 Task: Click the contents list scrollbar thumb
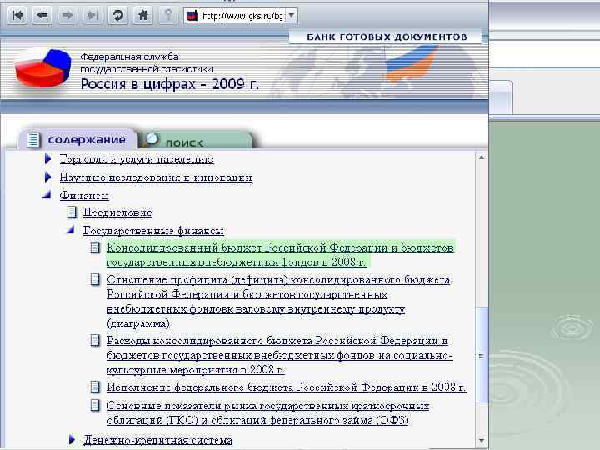[482, 355]
